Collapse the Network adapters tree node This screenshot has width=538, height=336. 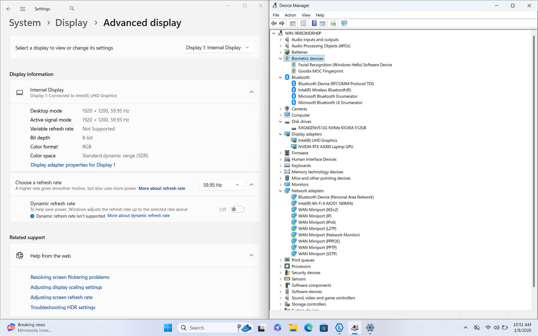click(280, 191)
